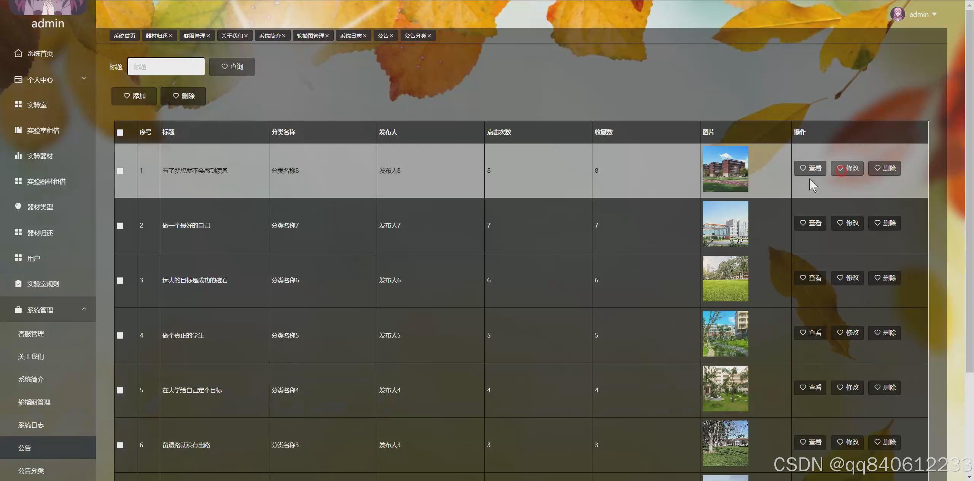
Task: Click the icon beside 实验室租借
Action: [18, 130]
